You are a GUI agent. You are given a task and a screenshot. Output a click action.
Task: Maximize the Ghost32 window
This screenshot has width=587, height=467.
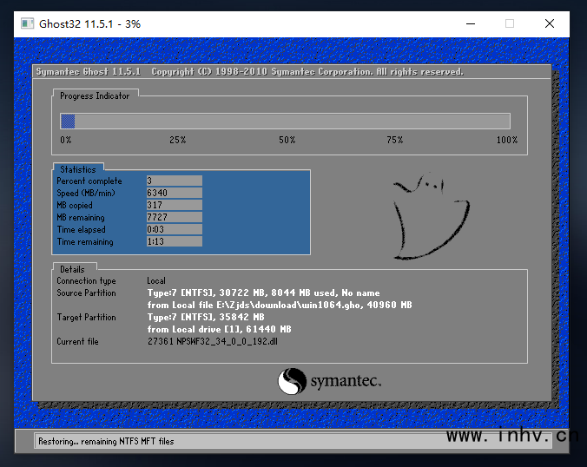[510, 23]
